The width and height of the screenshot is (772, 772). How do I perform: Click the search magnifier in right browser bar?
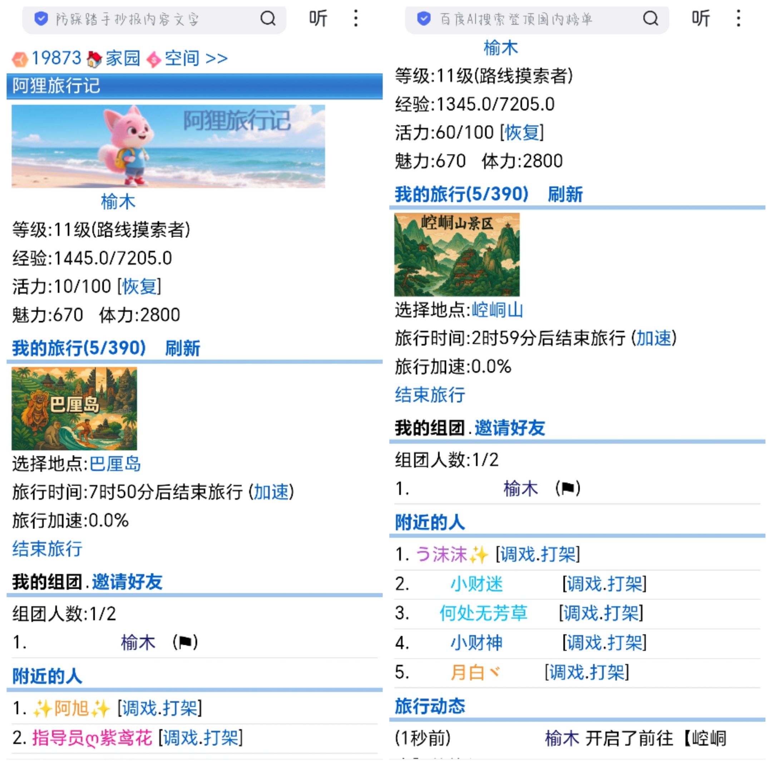650,18
